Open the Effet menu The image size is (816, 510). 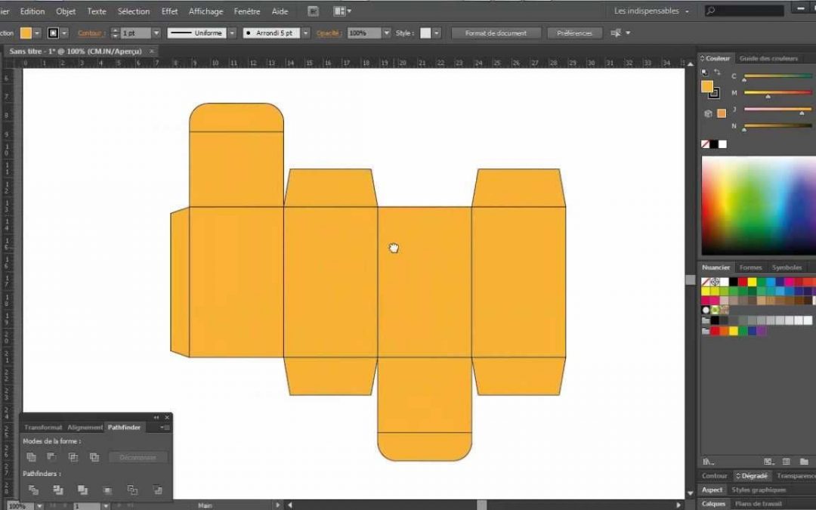(169, 11)
